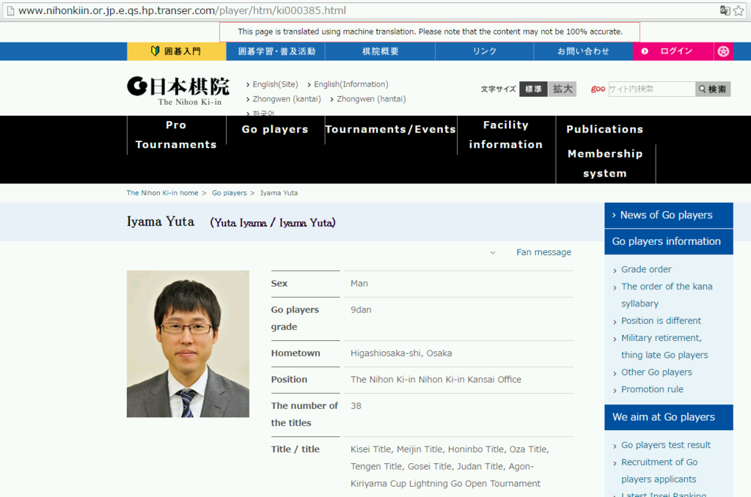Open the Pro Tournaments menu
The height and width of the screenshot is (497, 751).
coord(176,135)
